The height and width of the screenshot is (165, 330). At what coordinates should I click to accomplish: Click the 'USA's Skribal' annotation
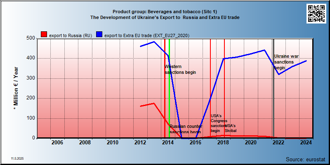231,128
